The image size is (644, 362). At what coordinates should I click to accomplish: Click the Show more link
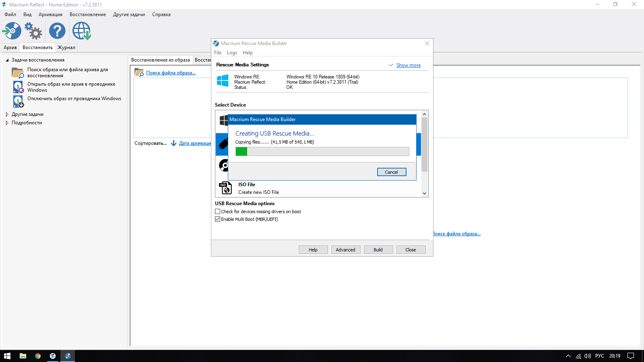tap(408, 65)
